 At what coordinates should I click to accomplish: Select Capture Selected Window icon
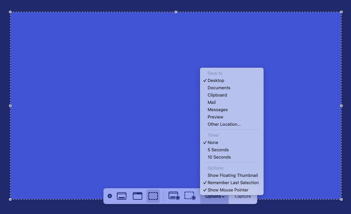(x=137, y=196)
